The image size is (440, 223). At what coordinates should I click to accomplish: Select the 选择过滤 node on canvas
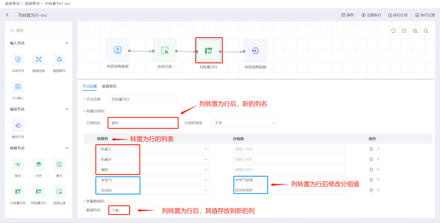click(165, 50)
